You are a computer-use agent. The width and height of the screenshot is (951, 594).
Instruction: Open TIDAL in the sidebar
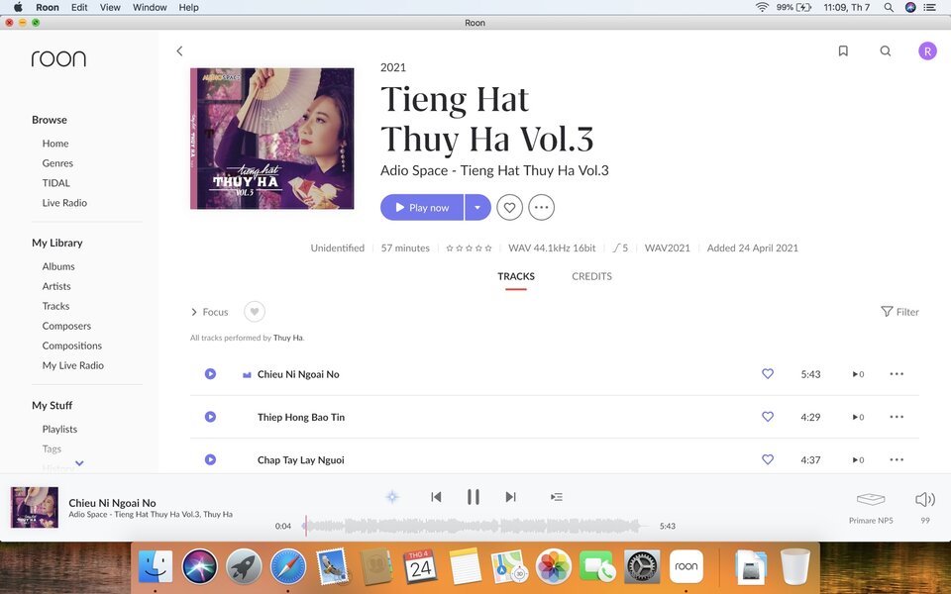[55, 183]
